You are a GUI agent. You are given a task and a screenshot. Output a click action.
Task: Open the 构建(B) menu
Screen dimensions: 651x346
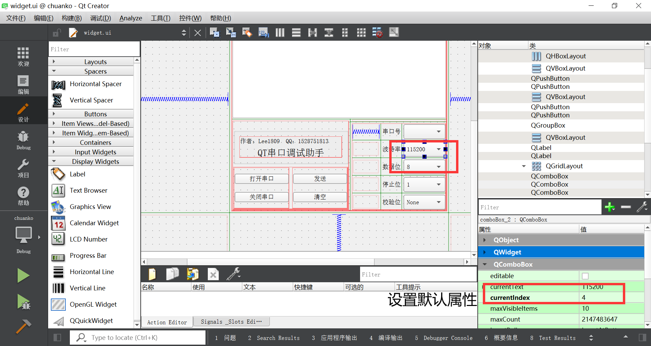click(x=71, y=18)
